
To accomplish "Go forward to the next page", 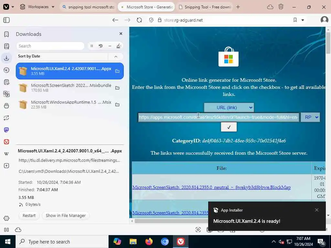I will click(127, 20).
